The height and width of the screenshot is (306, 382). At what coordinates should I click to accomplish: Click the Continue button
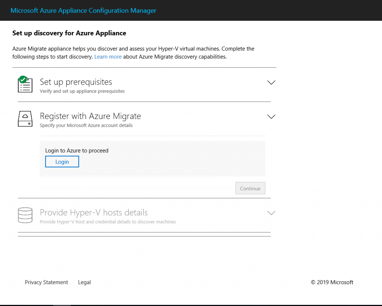click(x=250, y=188)
